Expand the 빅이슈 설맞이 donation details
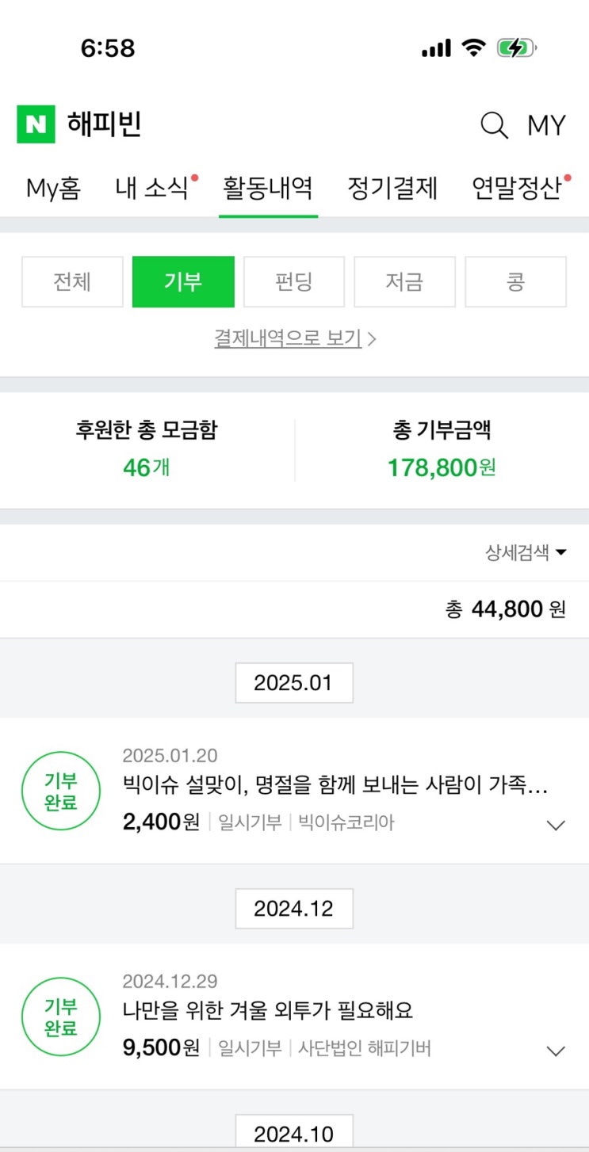This screenshot has width=589, height=1152. pos(556,825)
